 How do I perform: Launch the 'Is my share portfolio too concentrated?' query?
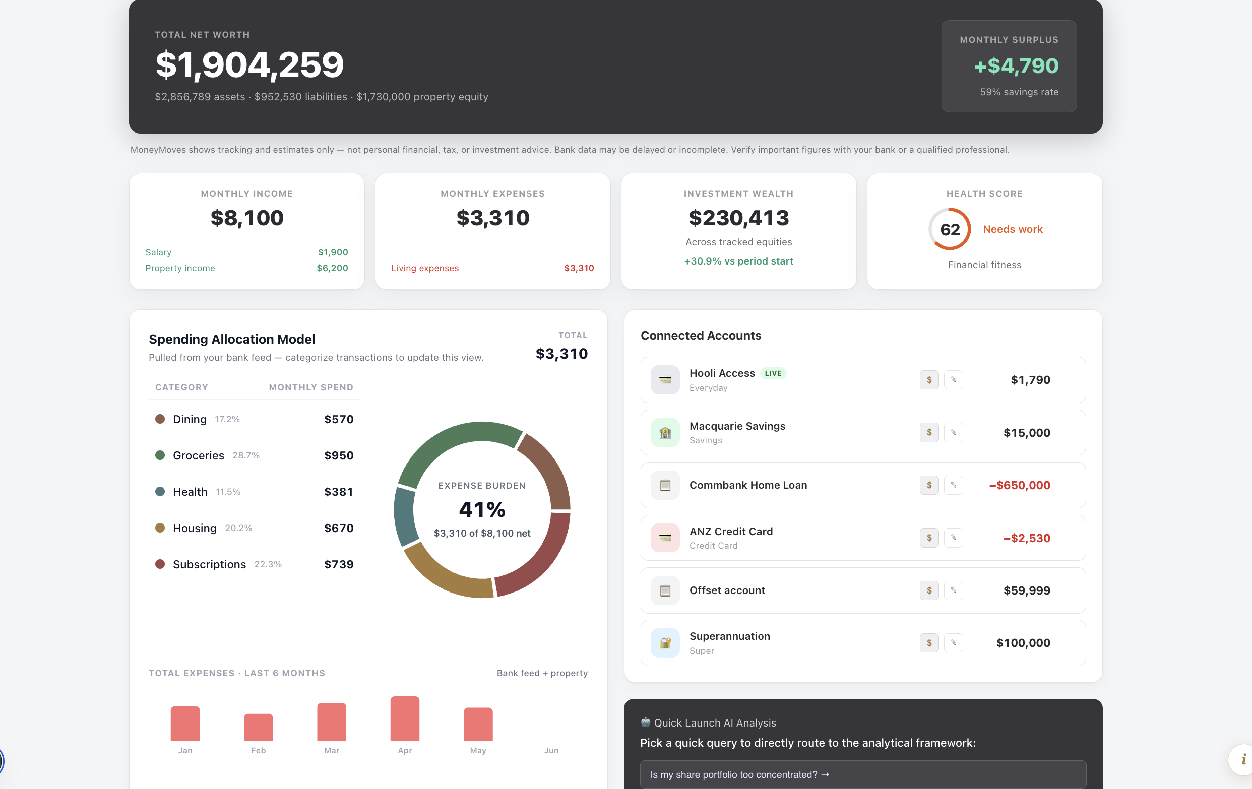point(863,774)
